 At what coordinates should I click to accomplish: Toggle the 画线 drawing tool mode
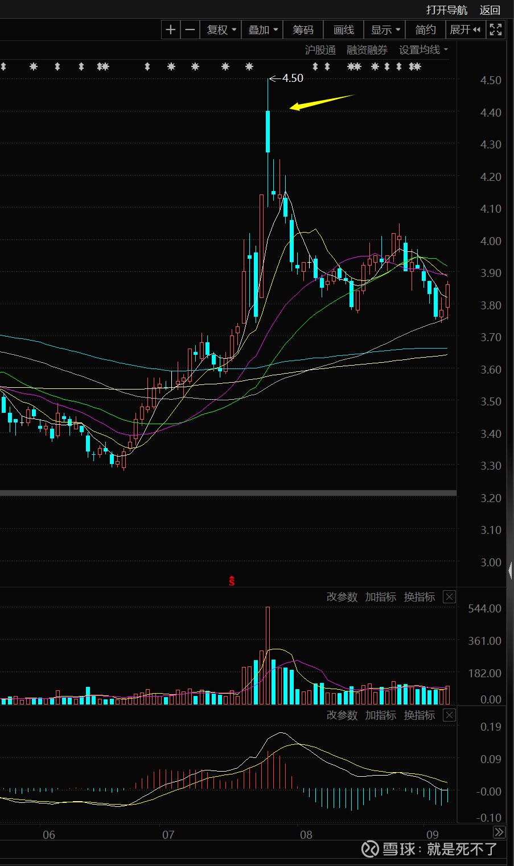pyautogui.click(x=344, y=30)
